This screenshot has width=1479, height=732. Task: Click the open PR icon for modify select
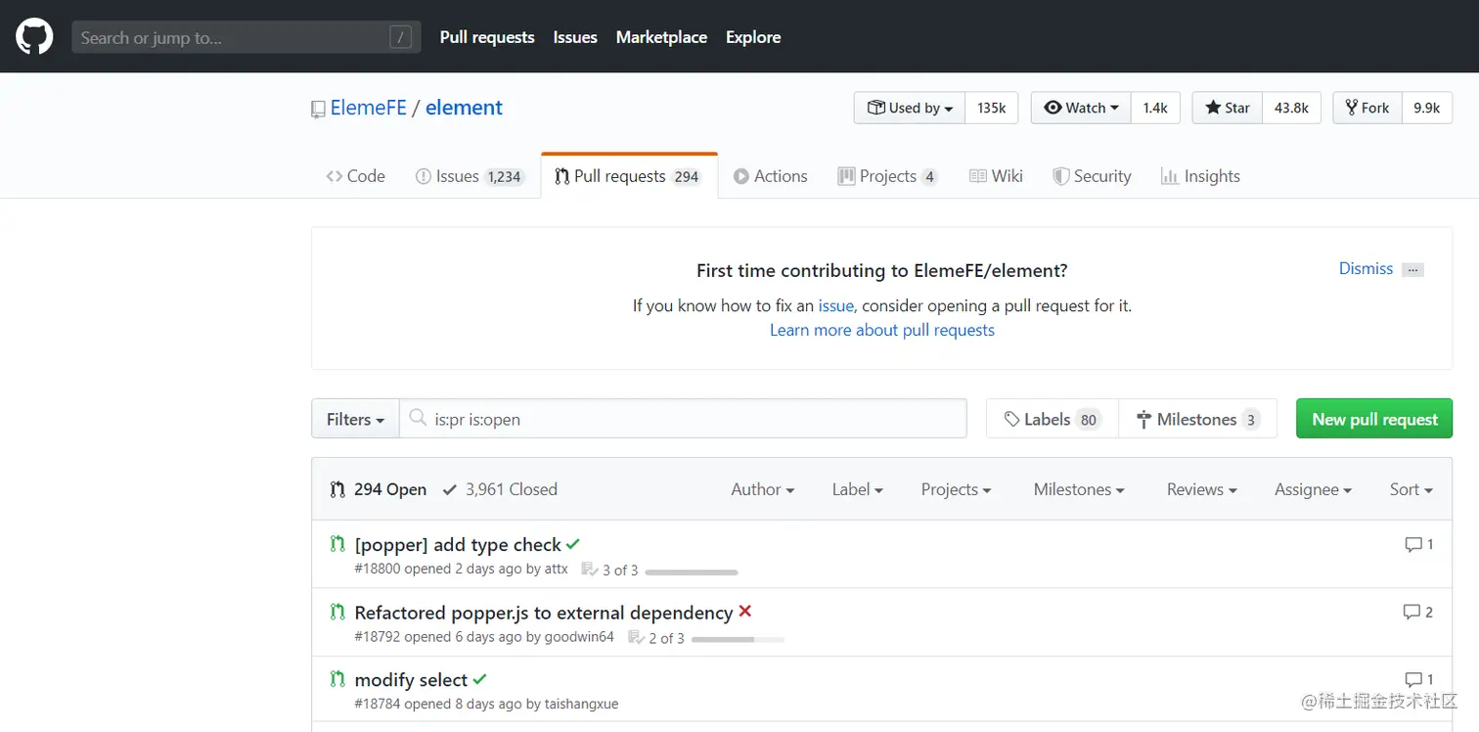point(337,679)
